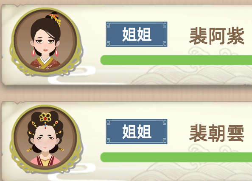Open 裴朝雲's round portrait avatar
The image size is (252, 181).
tap(45, 137)
